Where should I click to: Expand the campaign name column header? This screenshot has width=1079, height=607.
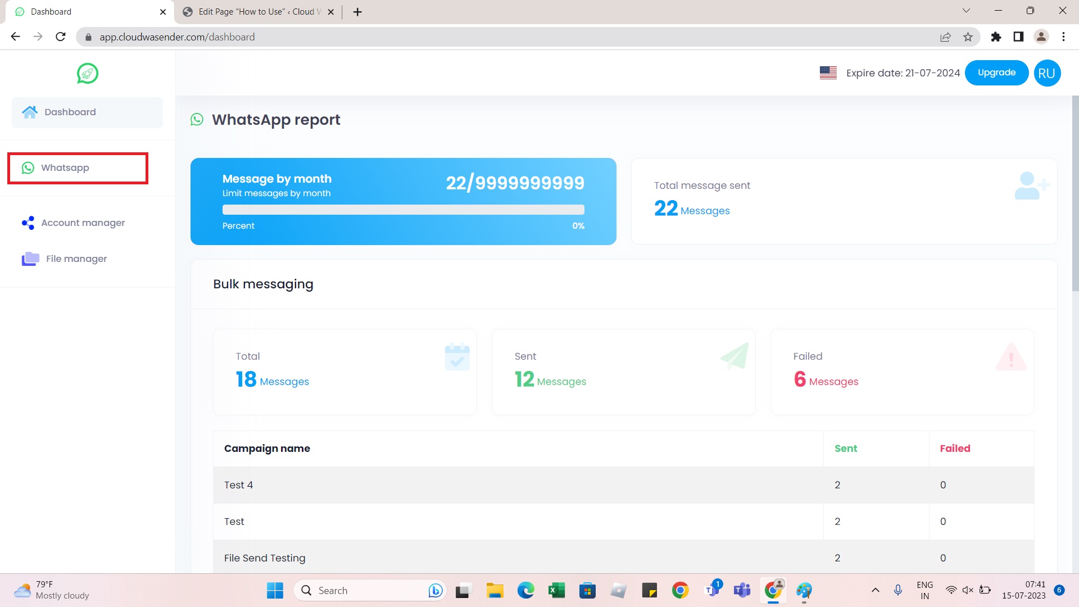(267, 449)
